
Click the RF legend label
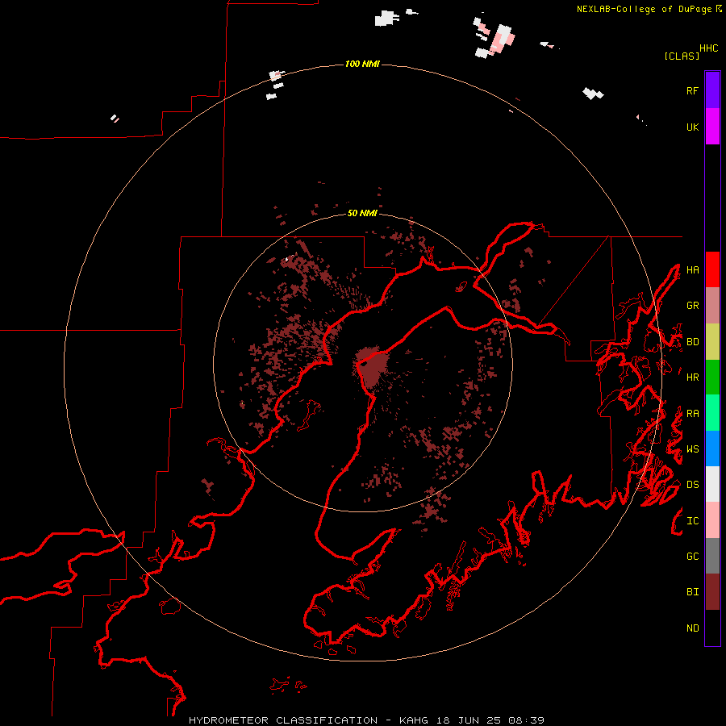[x=692, y=90]
